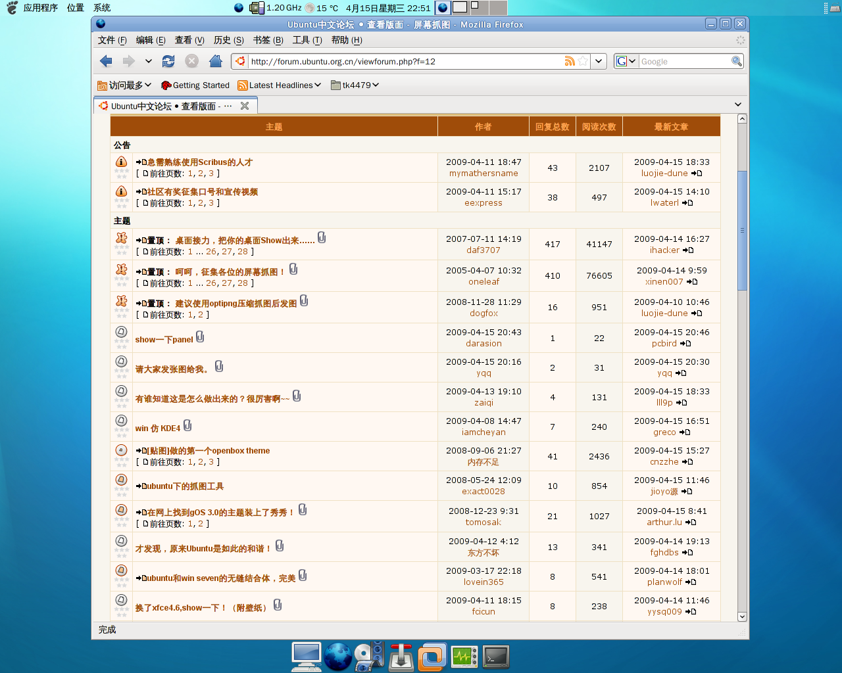Viewport: 842px width, 673px height.
Task: Jump to latest post by pcbird
Action: point(685,344)
